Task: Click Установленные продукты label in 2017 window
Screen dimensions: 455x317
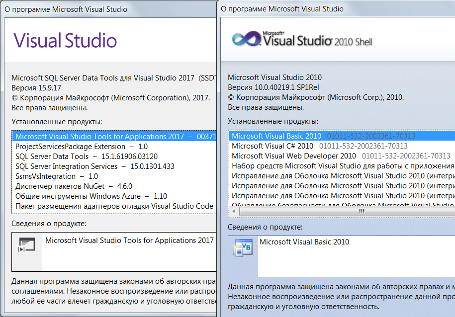Action: coord(57,122)
